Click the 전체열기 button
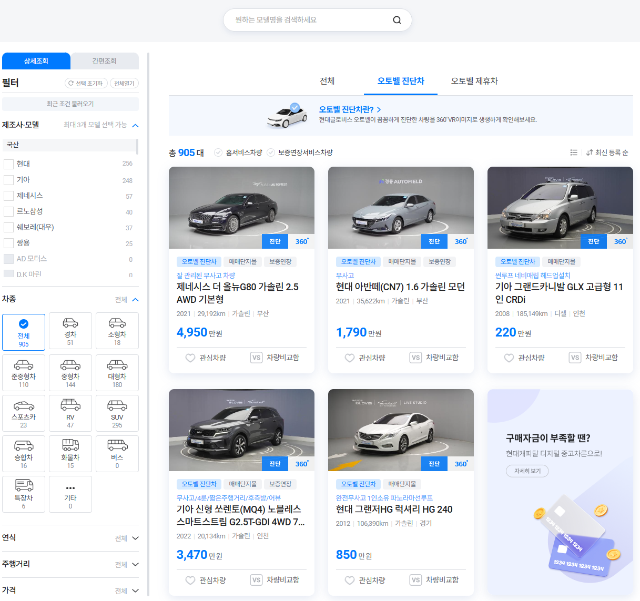 tap(125, 83)
